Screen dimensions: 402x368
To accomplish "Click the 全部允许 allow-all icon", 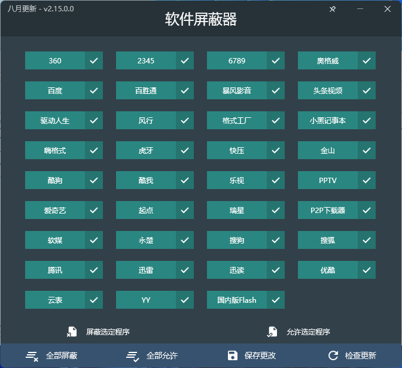I will pos(133,355).
